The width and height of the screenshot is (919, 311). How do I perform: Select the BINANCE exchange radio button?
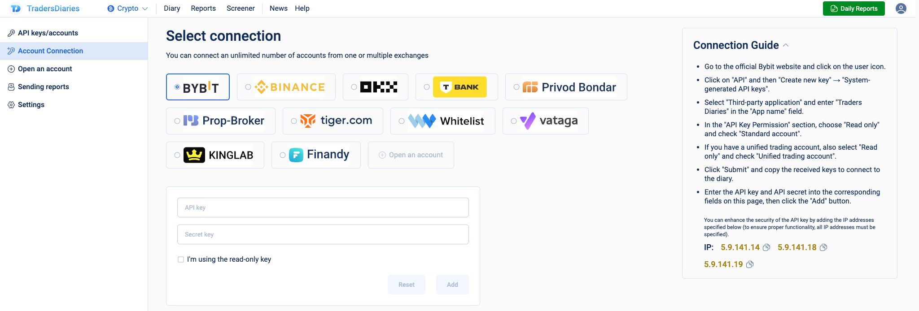tap(247, 87)
